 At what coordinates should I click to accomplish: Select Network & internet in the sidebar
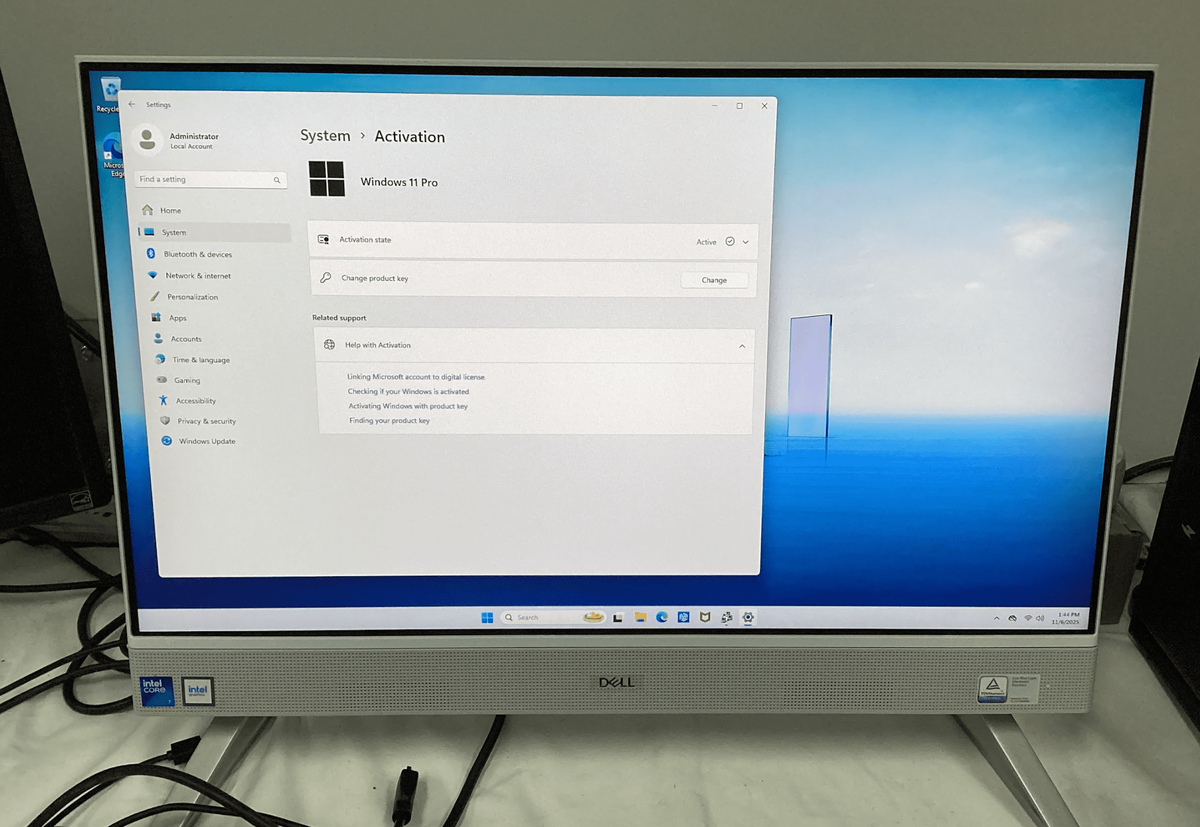[x=198, y=275]
